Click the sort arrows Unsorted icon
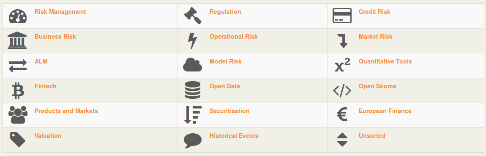The image size is (486, 156). pos(342,139)
